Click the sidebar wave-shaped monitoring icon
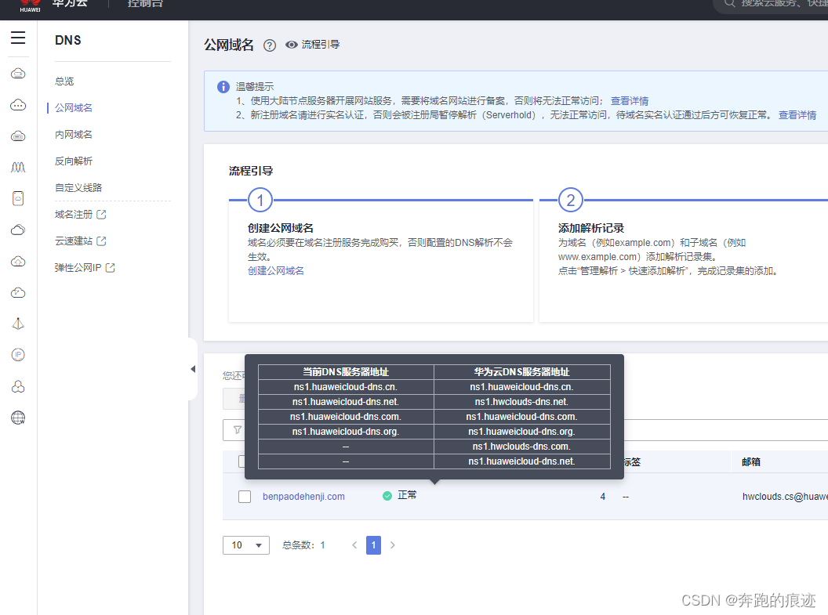The width and height of the screenshot is (828, 615). point(18,167)
